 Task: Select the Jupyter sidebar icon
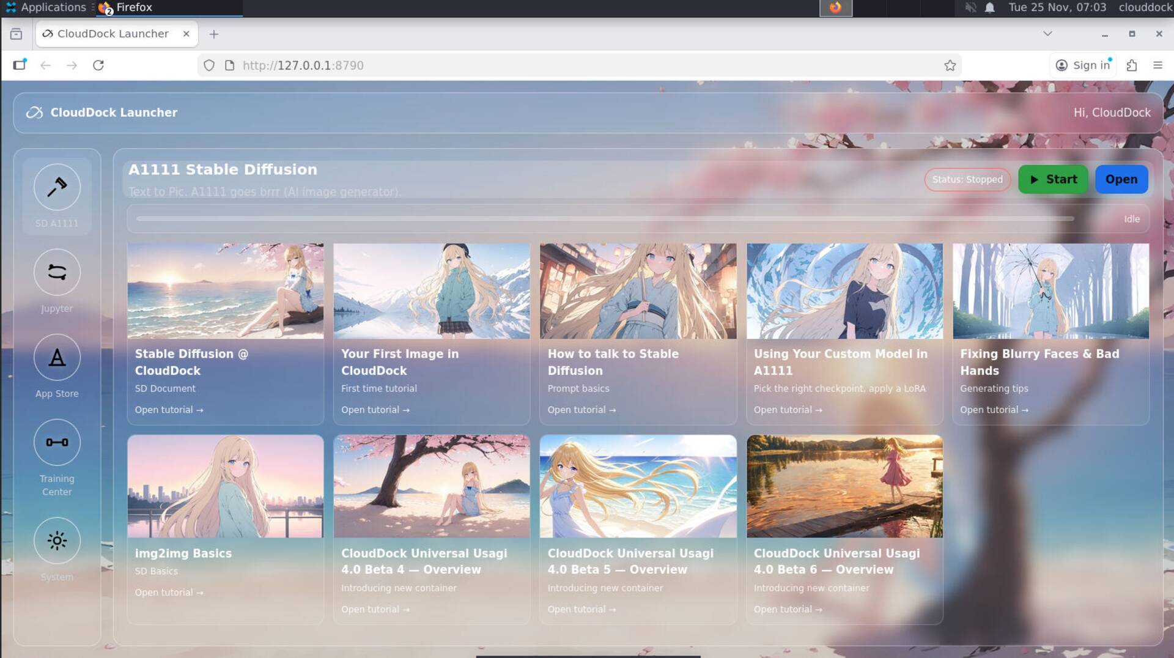pos(57,273)
